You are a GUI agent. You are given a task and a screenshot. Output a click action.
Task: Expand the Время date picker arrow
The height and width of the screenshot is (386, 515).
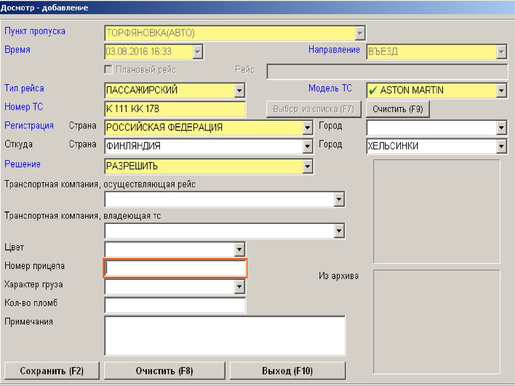[x=198, y=52]
